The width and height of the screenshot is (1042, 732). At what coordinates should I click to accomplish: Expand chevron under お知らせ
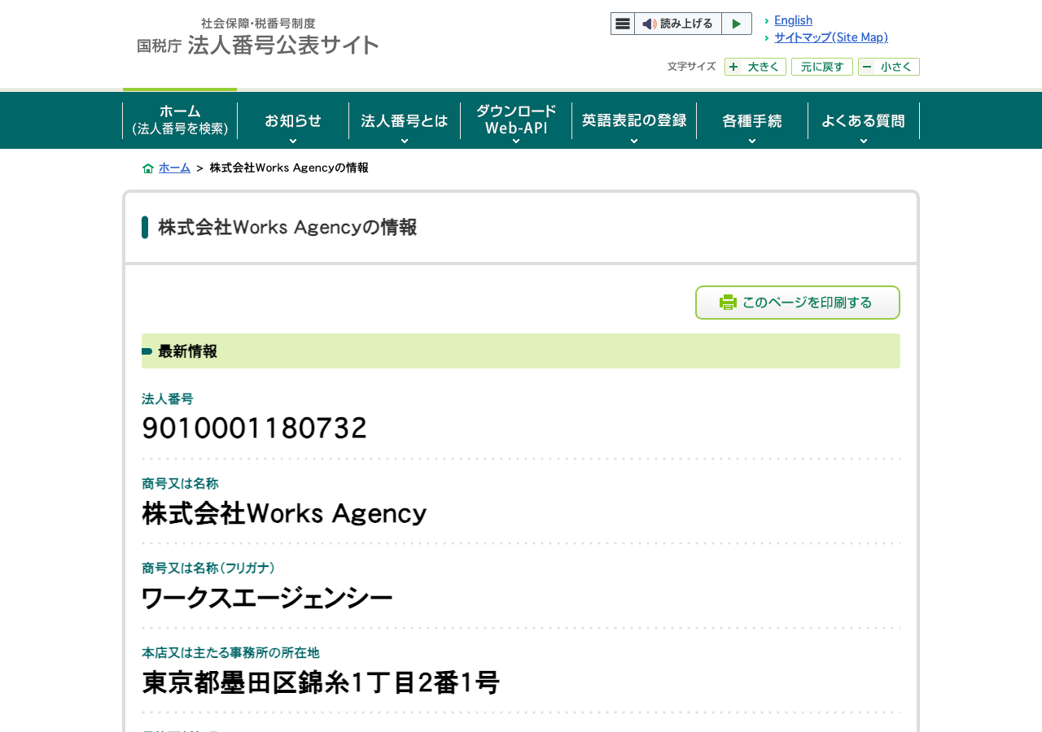[x=293, y=142]
